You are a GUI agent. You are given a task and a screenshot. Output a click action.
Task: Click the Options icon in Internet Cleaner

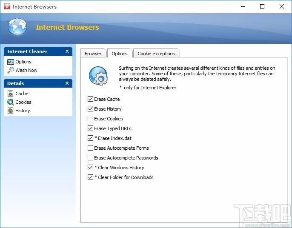click(x=10, y=62)
